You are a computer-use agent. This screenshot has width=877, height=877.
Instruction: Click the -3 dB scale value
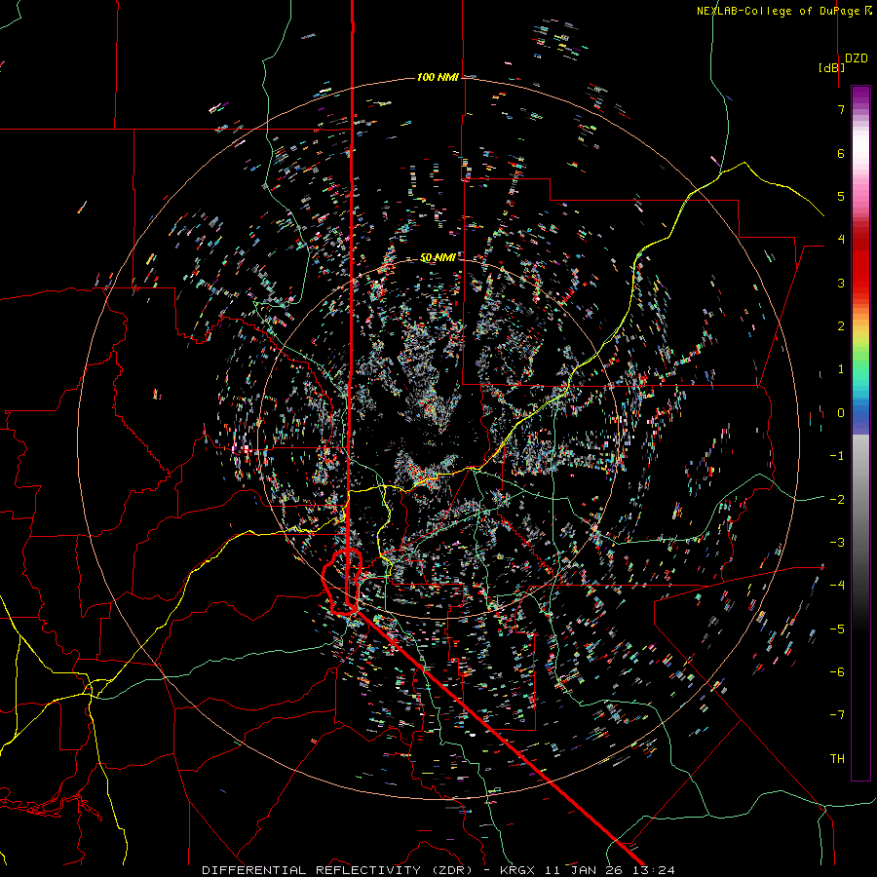(x=837, y=543)
